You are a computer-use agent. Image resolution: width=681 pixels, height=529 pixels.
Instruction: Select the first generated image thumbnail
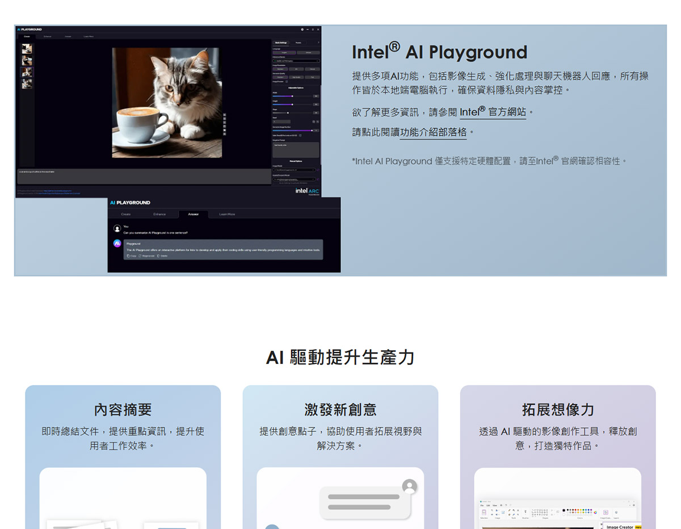tap(27, 49)
